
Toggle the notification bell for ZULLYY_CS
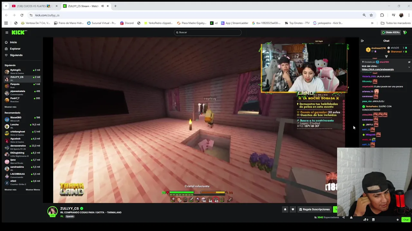point(285,210)
